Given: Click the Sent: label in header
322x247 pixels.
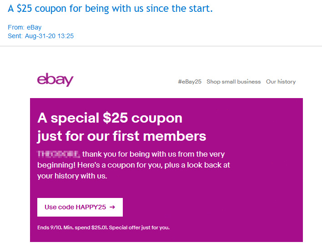Looking at the screenshot, I should pos(15,36).
